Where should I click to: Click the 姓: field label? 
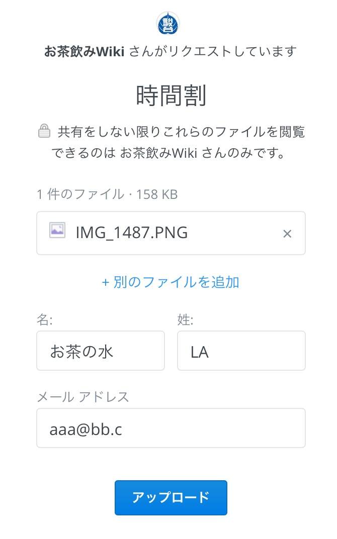point(186,319)
